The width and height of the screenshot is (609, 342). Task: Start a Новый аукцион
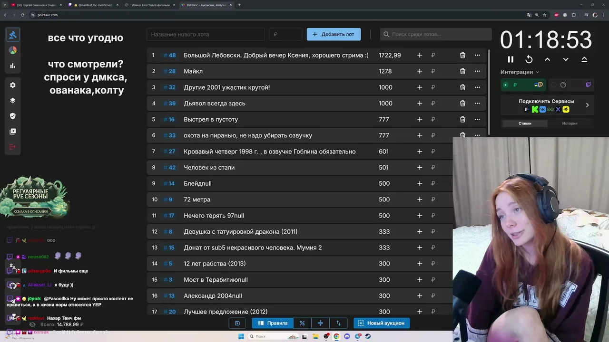click(382, 323)
